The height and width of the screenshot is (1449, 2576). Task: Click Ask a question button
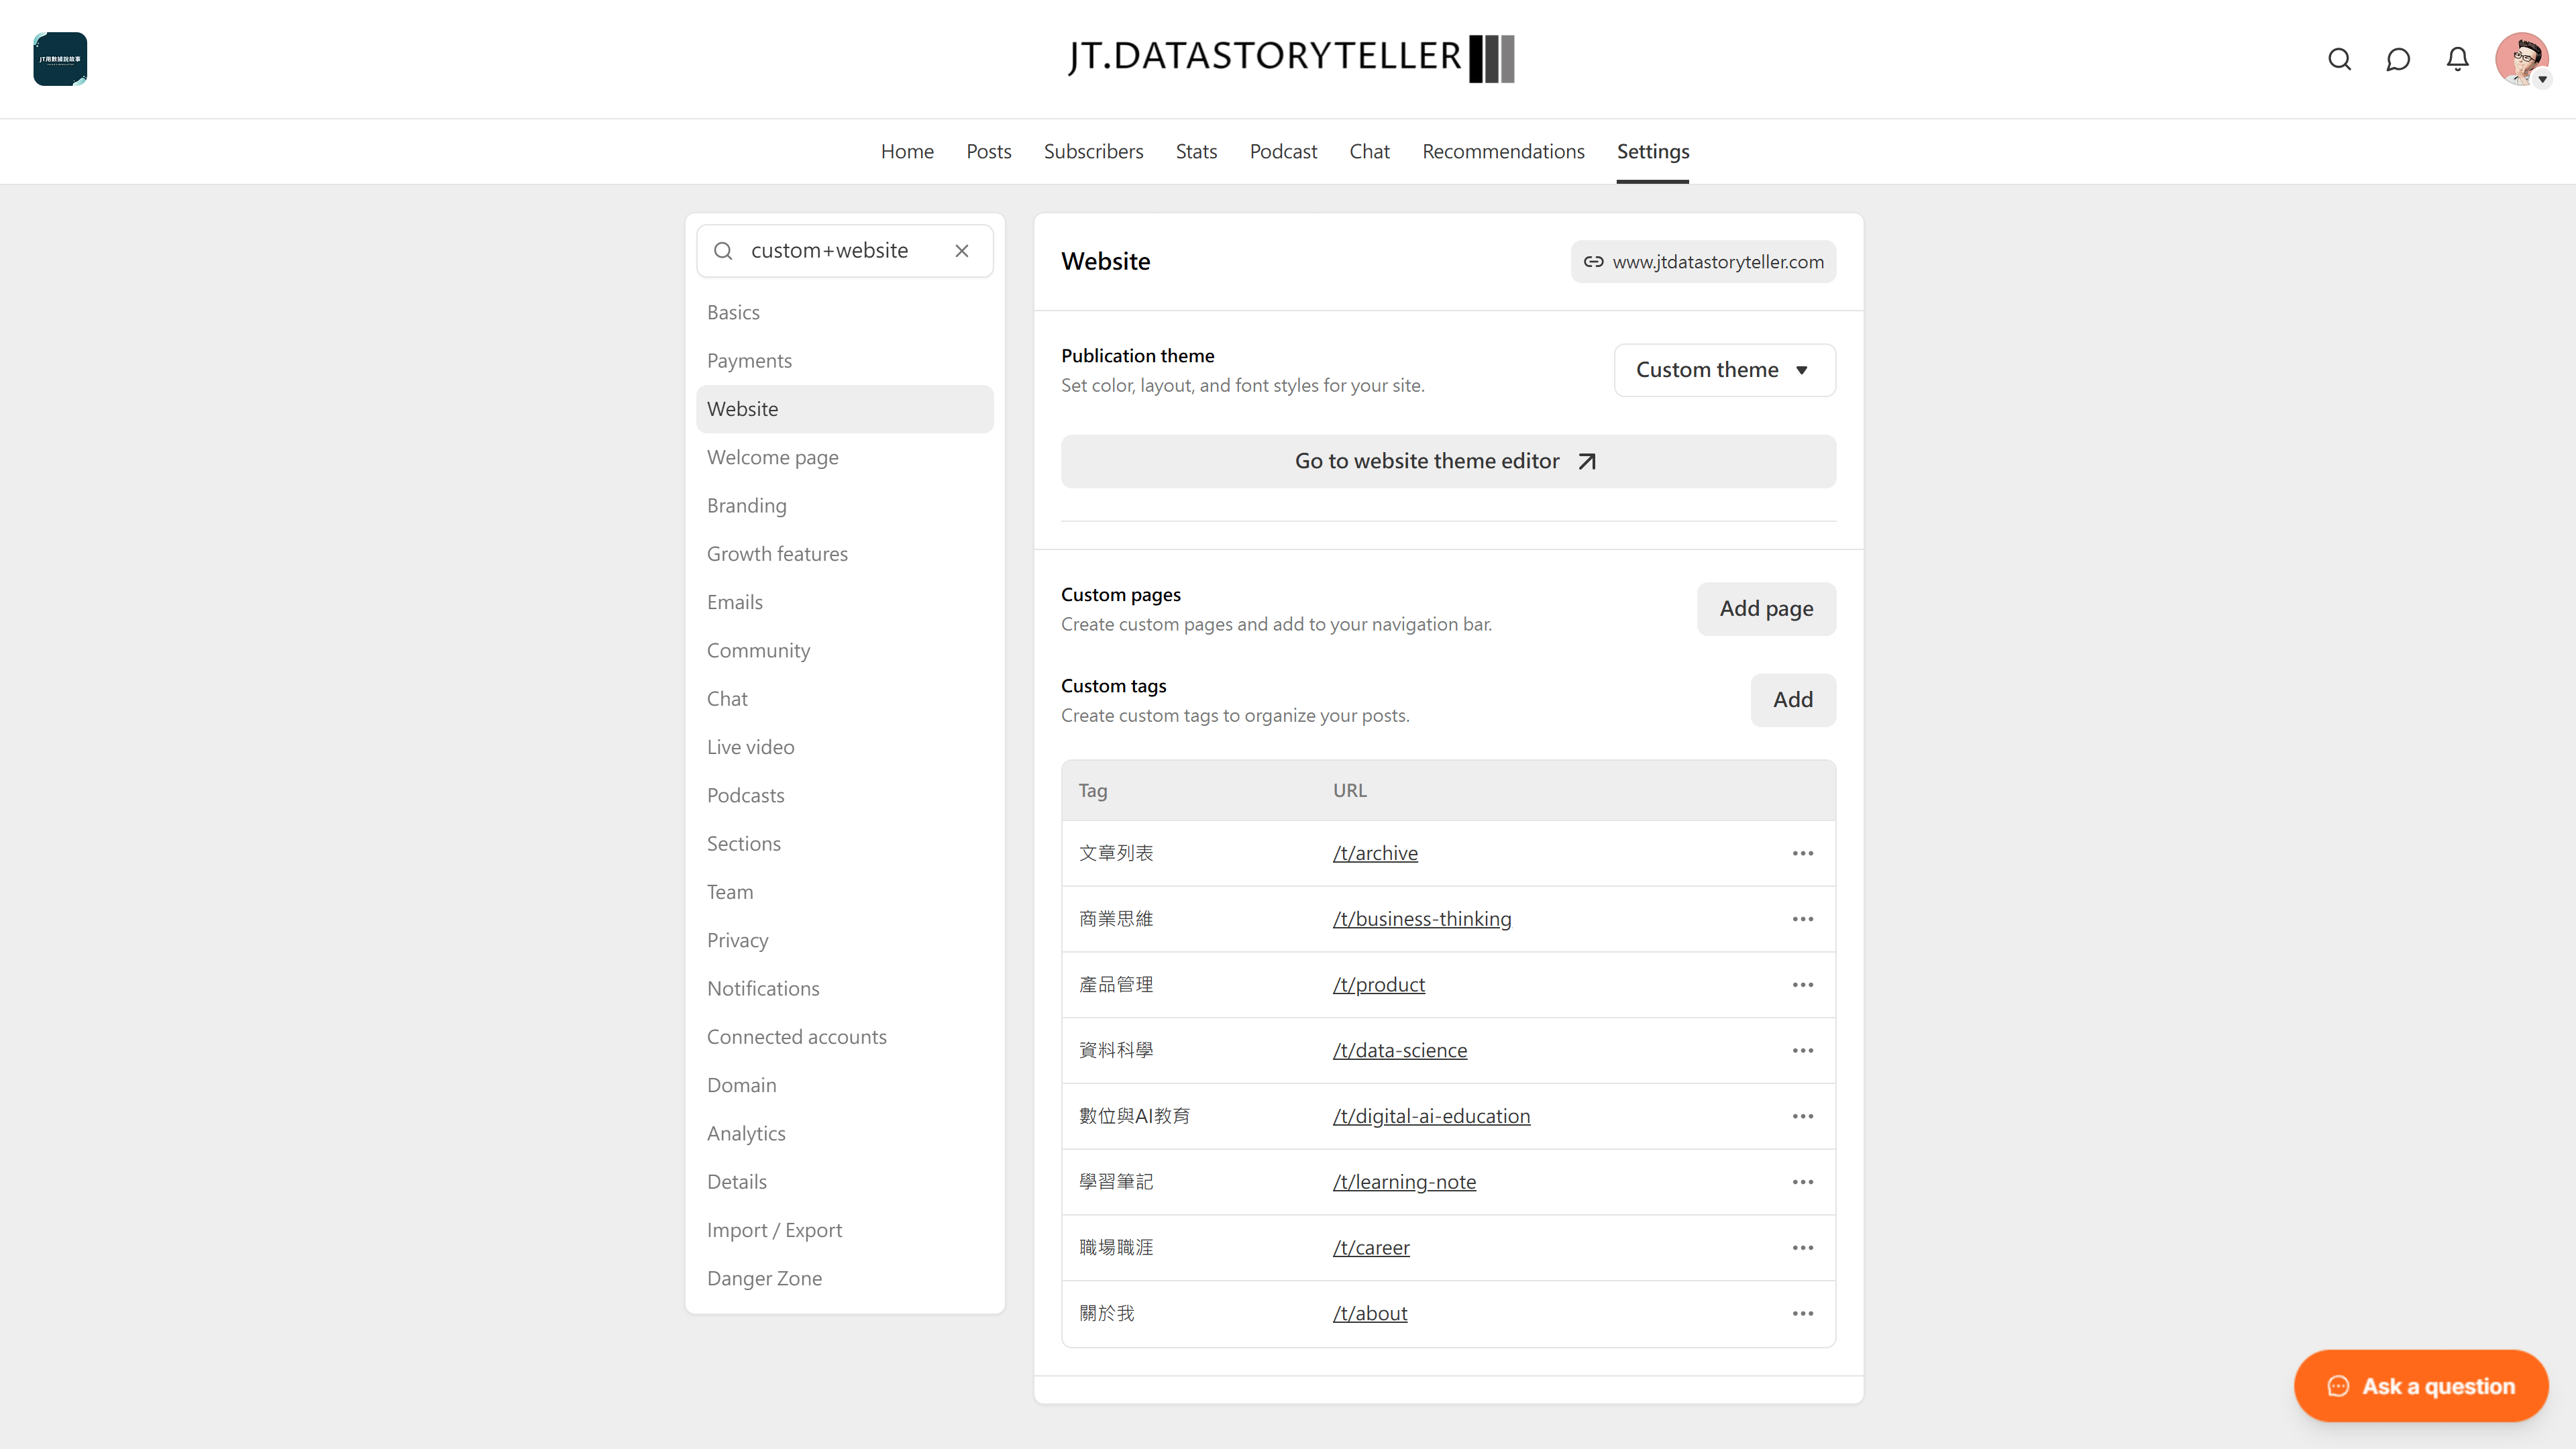(2420, 1386)
